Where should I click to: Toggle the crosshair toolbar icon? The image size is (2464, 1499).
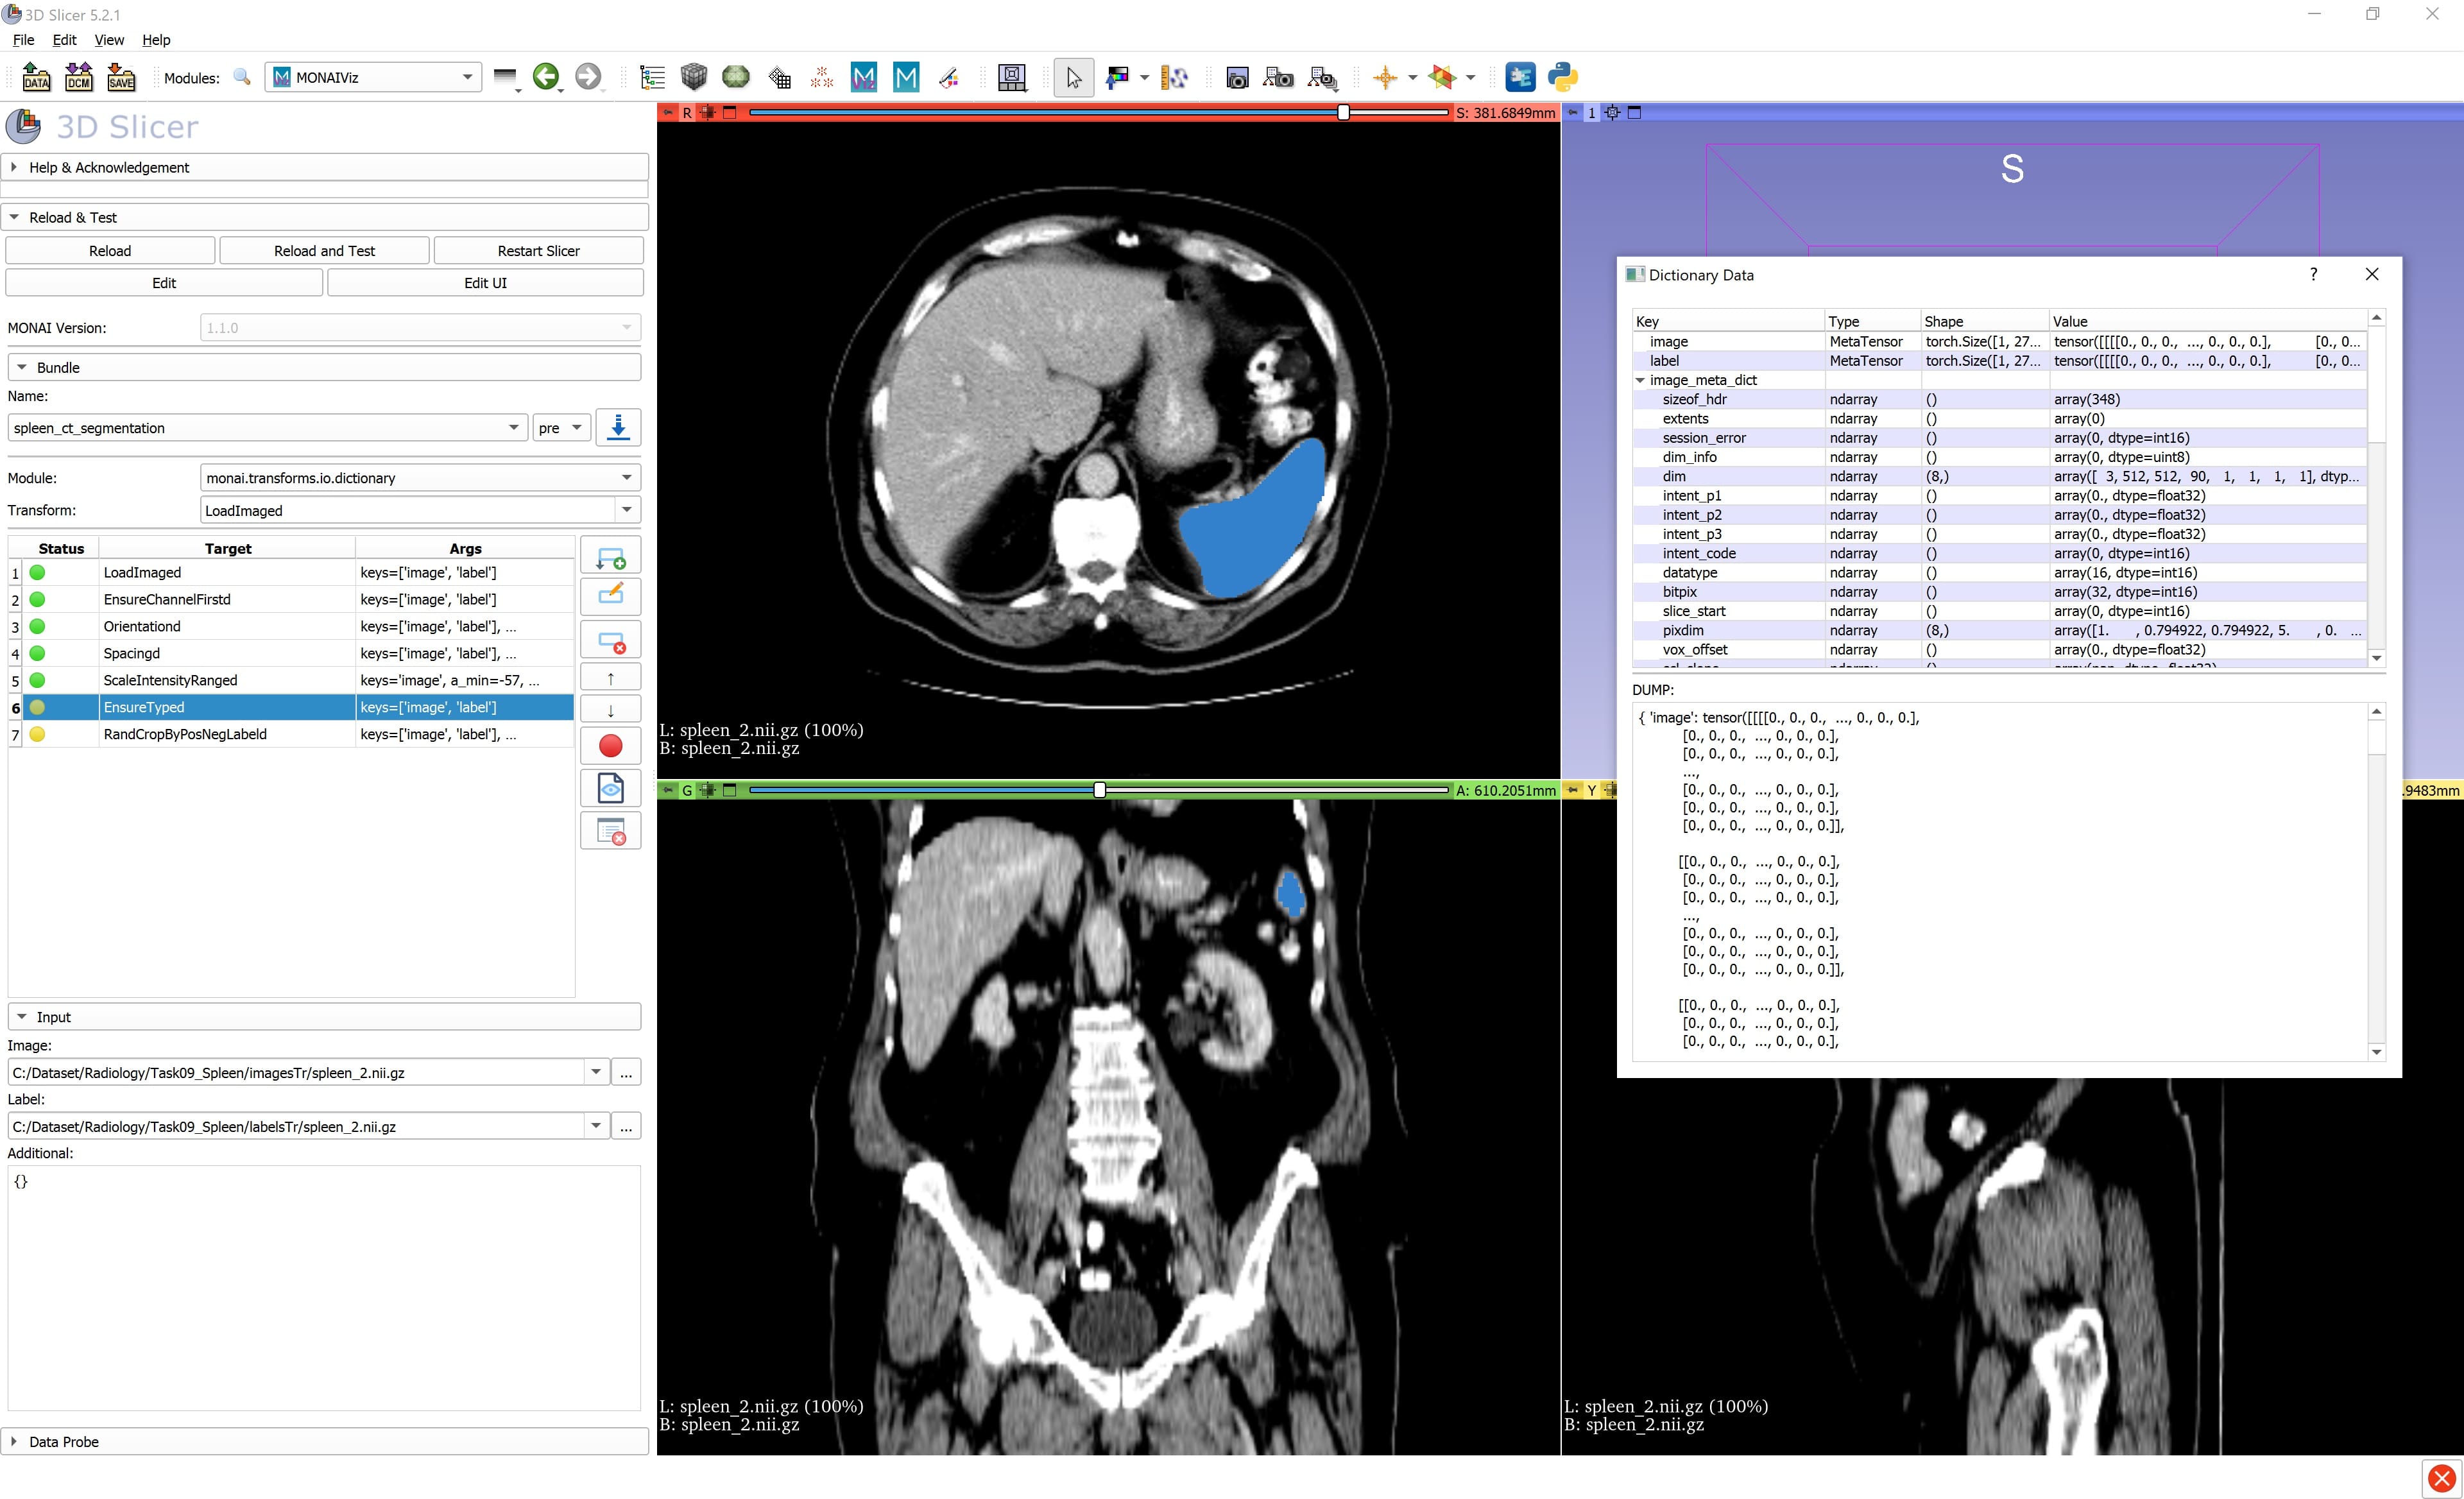[1385, 77]
